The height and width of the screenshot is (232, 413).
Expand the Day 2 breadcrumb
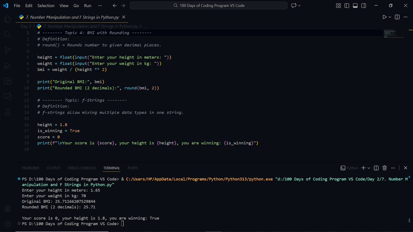26,26
